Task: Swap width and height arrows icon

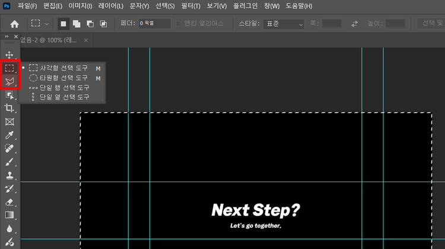Action: pyautogui.click(x=354, y=24)
